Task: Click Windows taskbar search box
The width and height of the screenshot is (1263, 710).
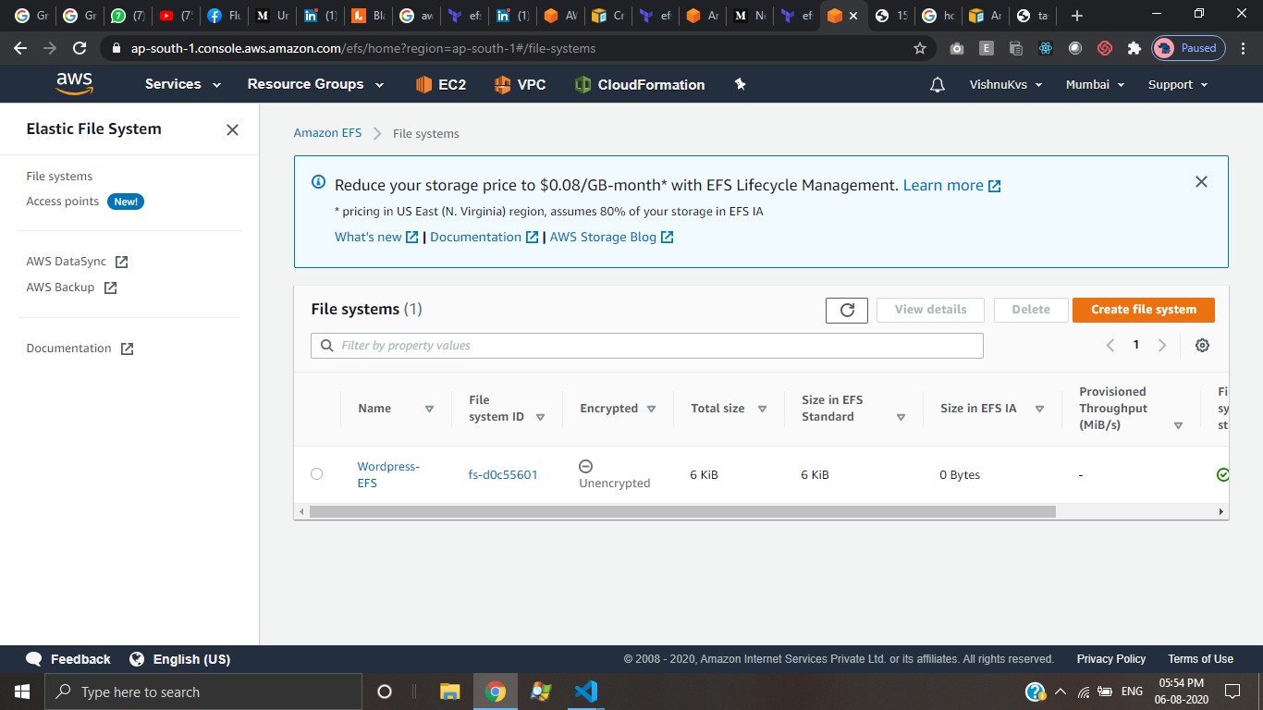Action: point(203,692)
